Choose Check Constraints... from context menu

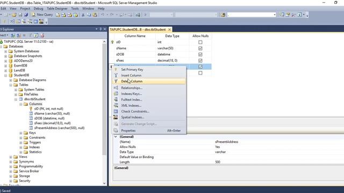coord(149,112)
